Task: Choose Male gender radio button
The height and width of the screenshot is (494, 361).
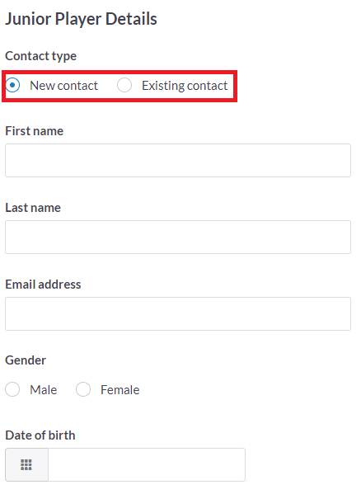Action: [12, 389]
